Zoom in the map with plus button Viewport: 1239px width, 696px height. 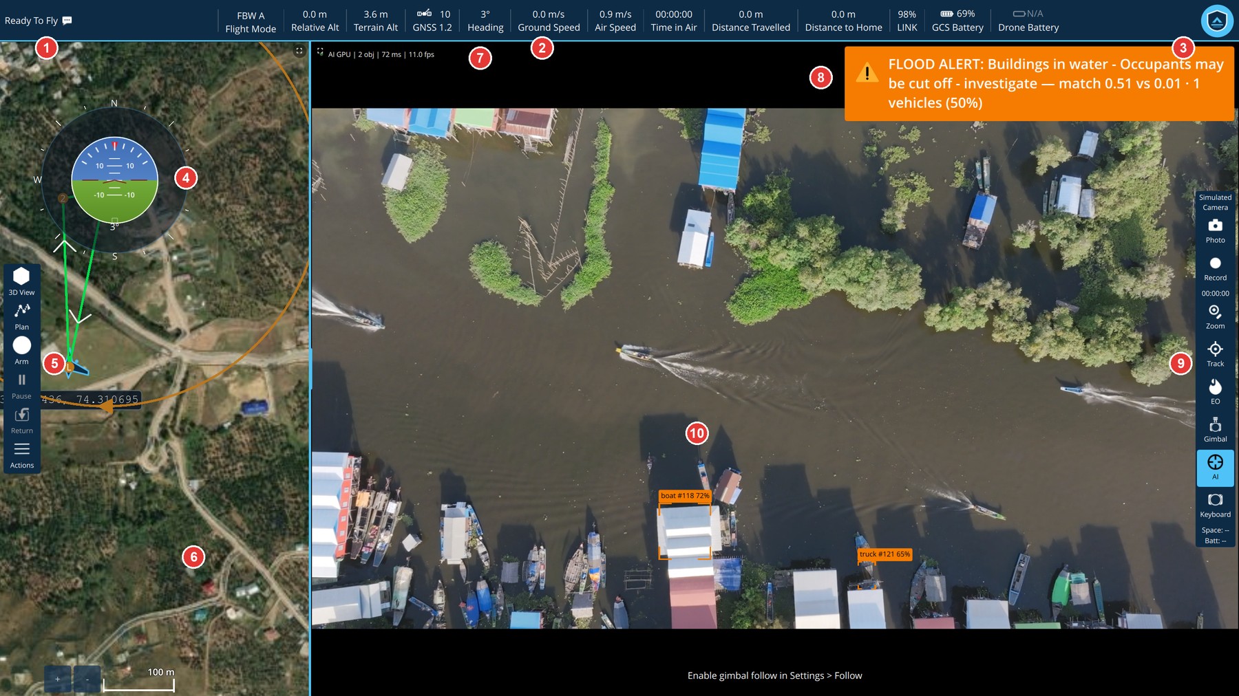click(58, 679)
